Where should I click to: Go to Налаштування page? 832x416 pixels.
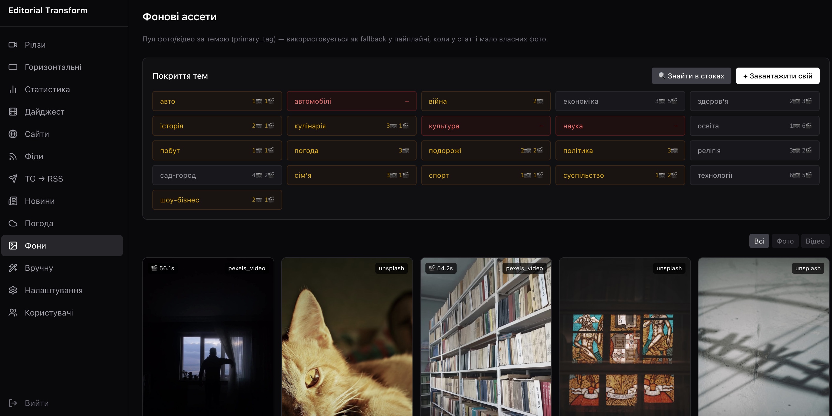click(x=62, y=290)
